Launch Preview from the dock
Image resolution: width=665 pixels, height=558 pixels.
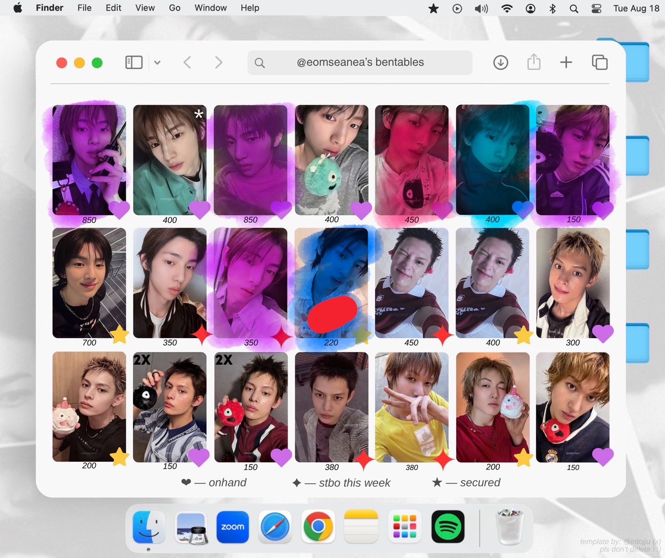(191, 526)
